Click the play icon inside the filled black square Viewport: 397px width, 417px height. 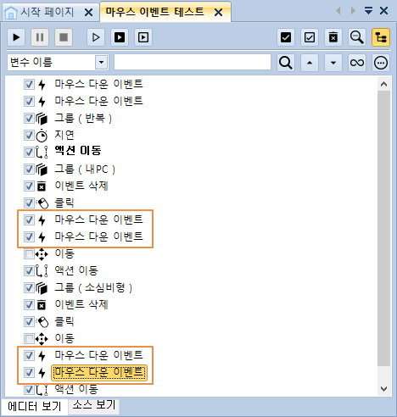[120, 37]
